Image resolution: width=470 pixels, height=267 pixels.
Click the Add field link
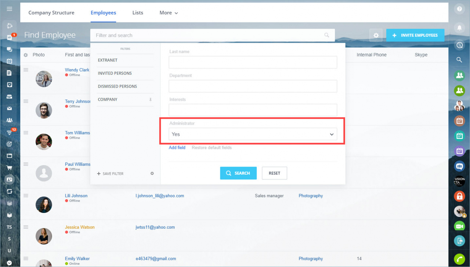coord(177,147)
